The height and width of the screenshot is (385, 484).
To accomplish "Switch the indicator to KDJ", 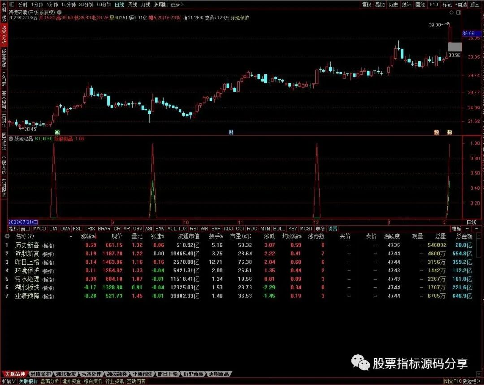I will pos(228,229).
